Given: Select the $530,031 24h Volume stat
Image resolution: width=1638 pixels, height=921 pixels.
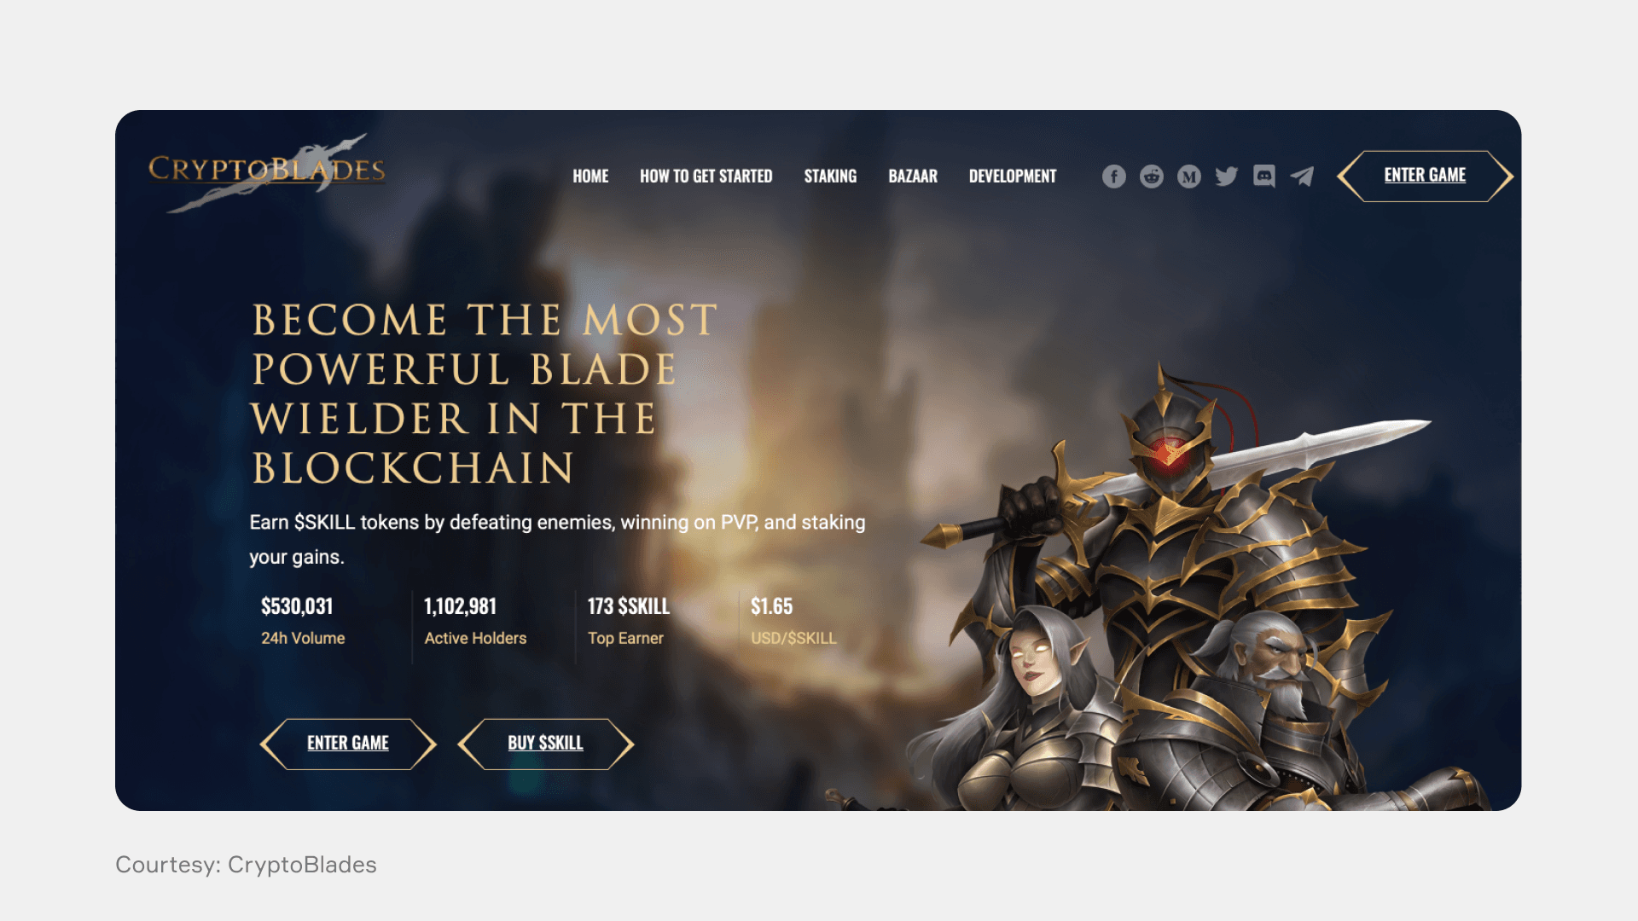Looking at the screenshot, I should pos(303,621).
